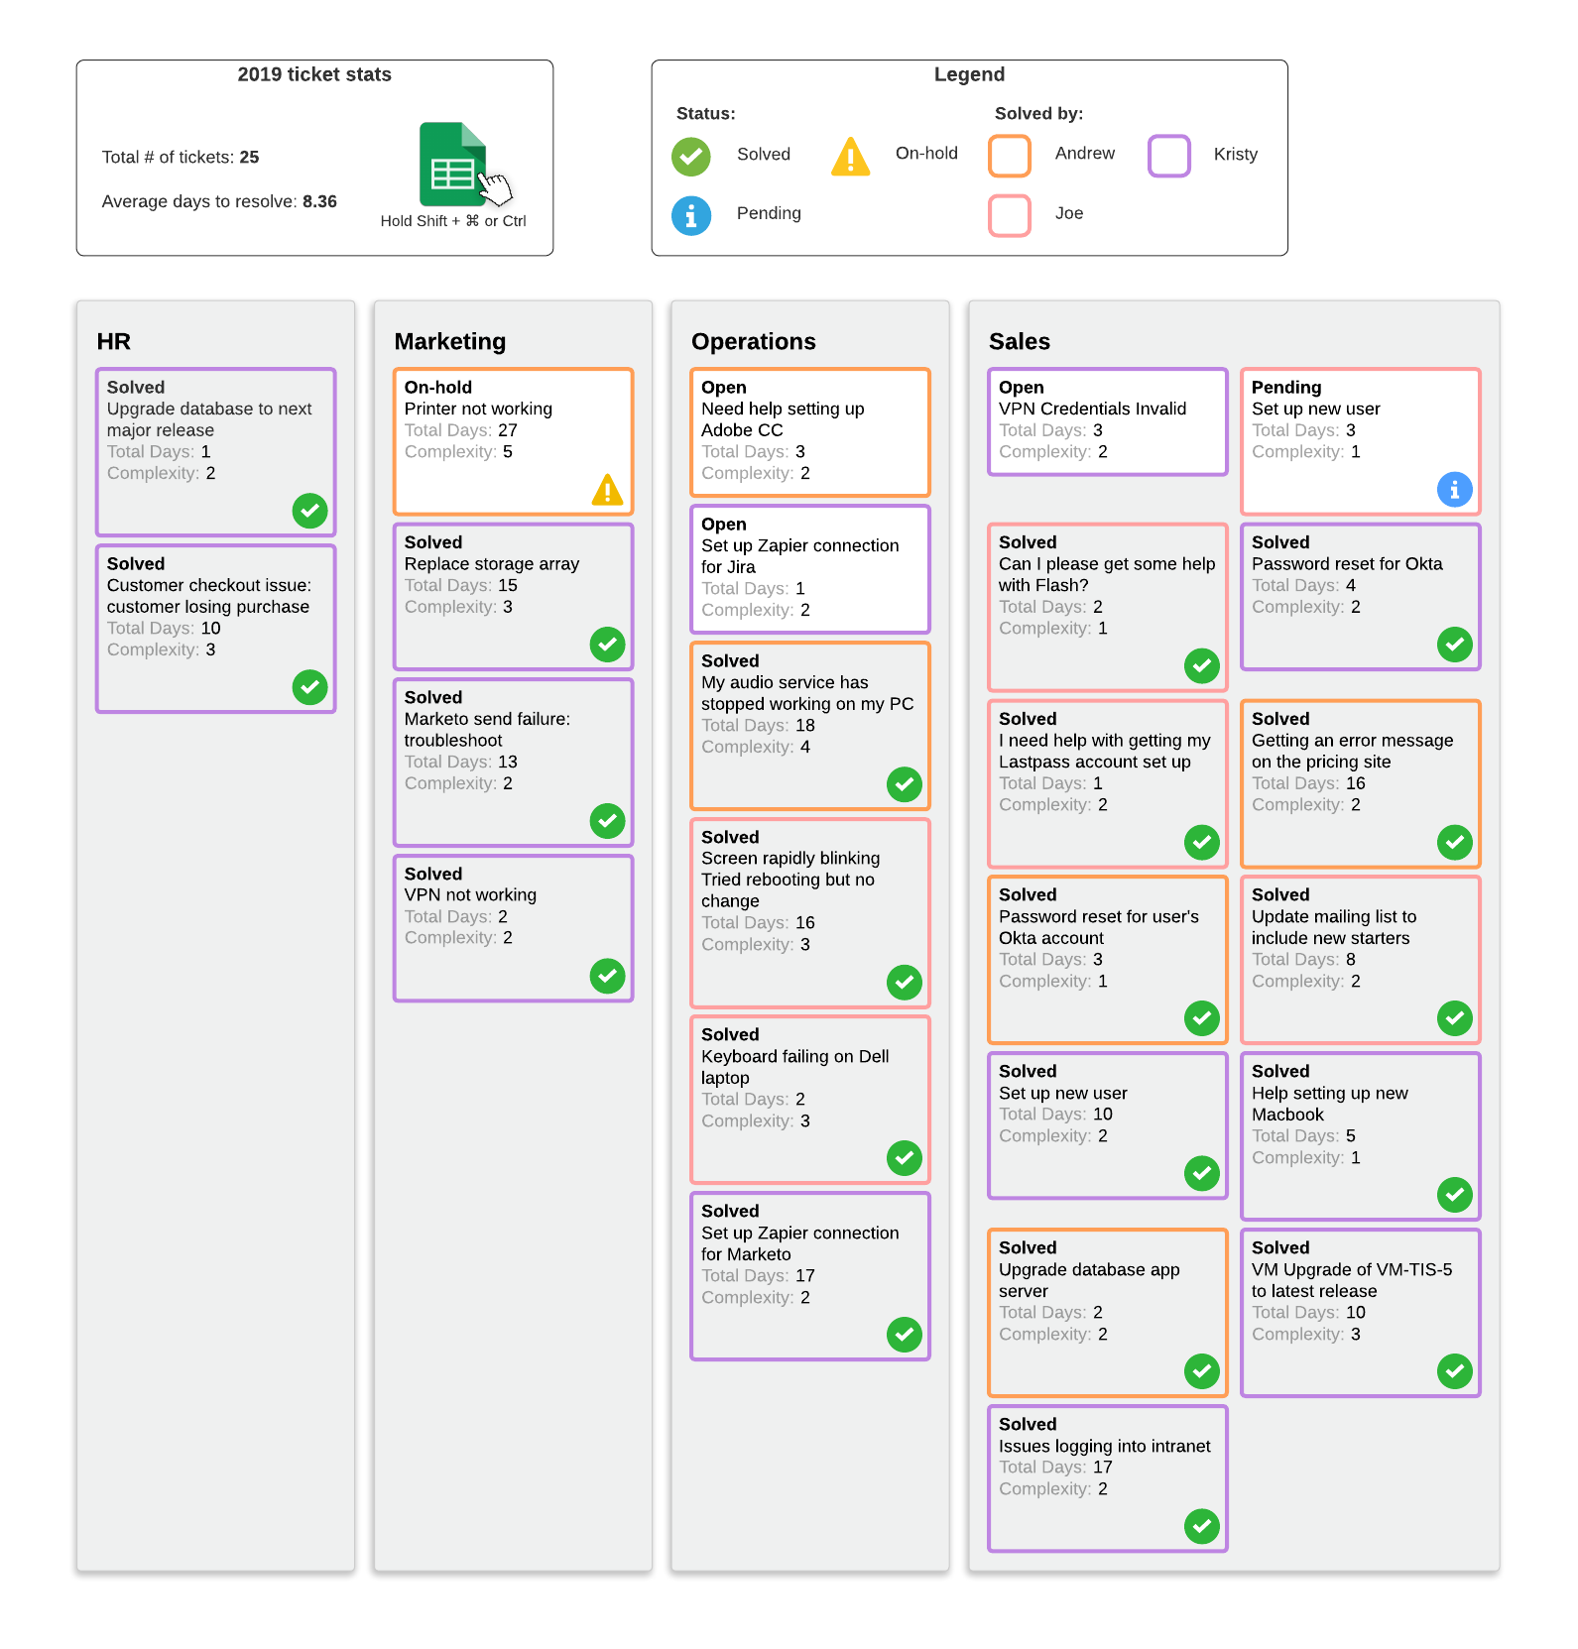Select the Sales column heading
This screenshot has width=1578, height=1649.
[1019, 341]
